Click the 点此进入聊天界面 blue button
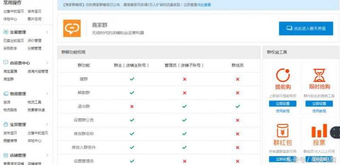The image size is (340, 165). [x=306, y=28]
